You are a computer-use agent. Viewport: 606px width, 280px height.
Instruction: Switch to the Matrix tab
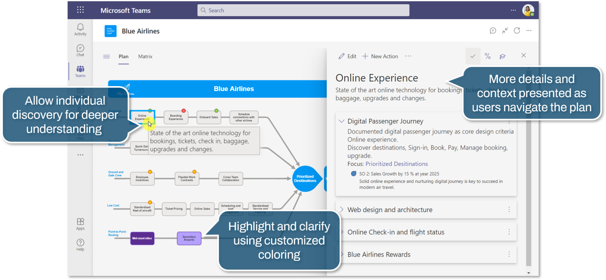tap(145, 56)
